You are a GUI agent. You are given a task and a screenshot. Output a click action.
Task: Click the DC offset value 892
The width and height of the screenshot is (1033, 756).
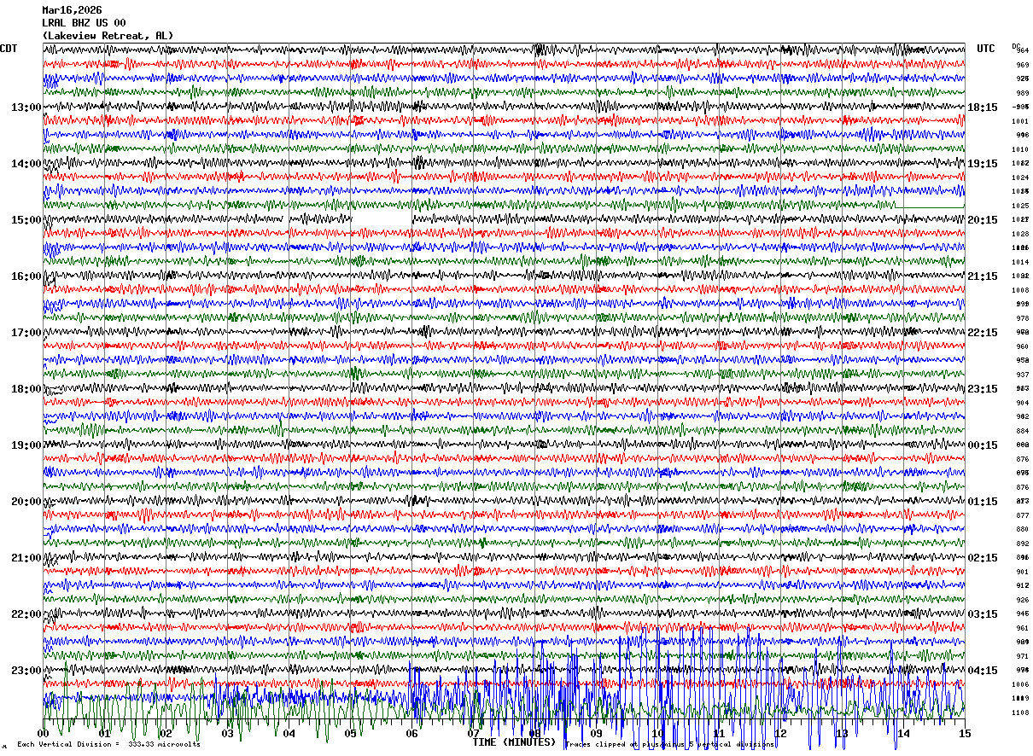point(1022,544)
